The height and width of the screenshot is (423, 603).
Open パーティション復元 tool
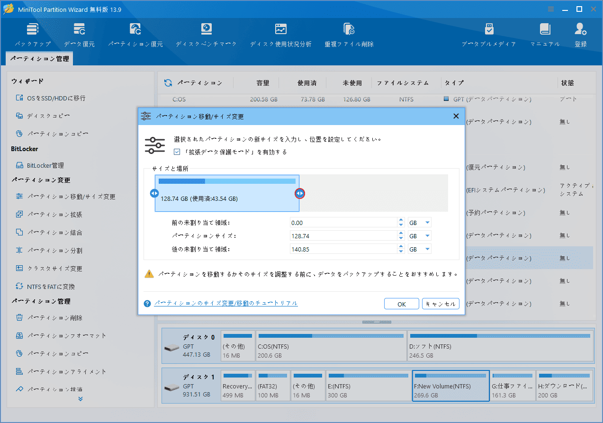click(x=135, y=35)
